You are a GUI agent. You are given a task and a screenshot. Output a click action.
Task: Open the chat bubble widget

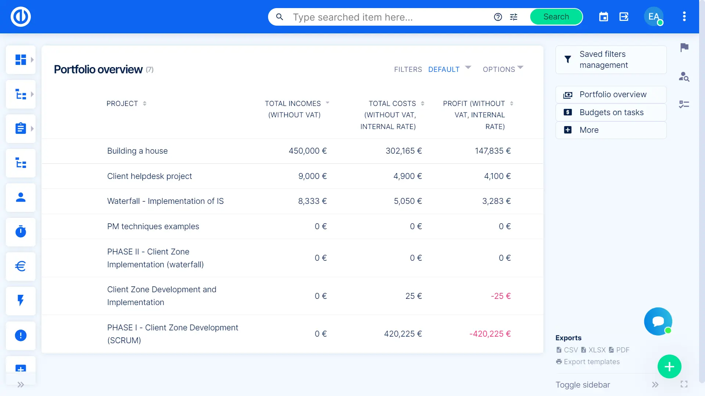click(x=658, y=322)
